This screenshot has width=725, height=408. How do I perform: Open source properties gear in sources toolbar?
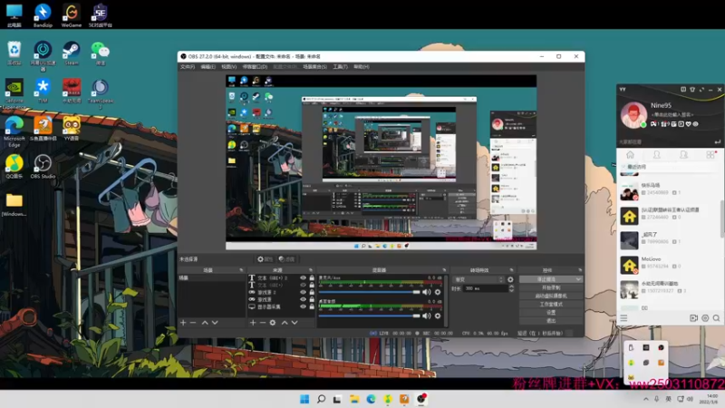coord(273,323)
